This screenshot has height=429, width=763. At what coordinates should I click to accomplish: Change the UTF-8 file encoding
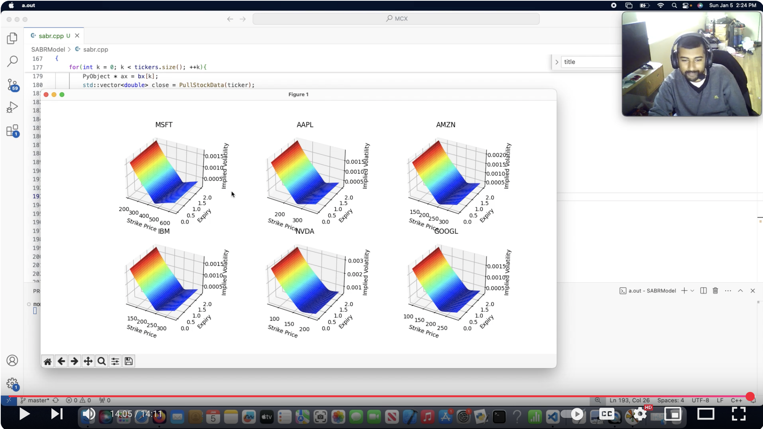[700, 400]
